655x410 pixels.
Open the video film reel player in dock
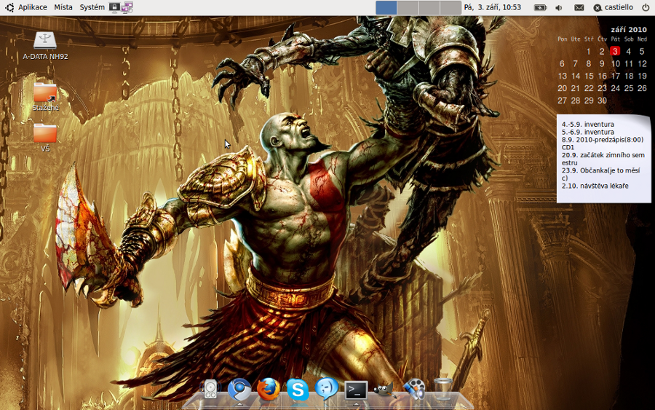414,390
